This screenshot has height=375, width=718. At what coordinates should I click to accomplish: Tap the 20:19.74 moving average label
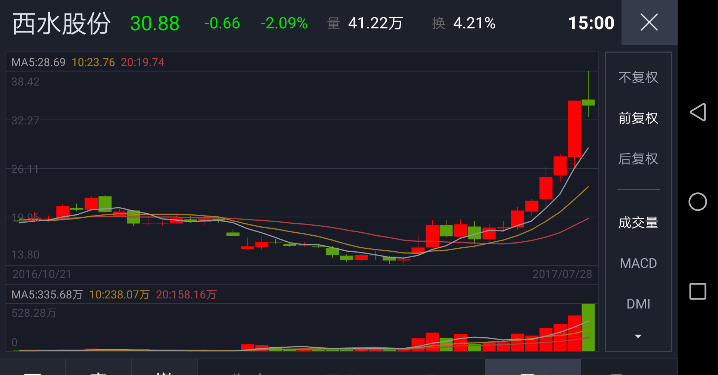[142, 62]
